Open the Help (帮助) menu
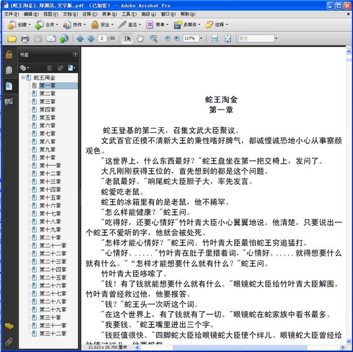Screen dimensions: 353x352 click(188, 14)
